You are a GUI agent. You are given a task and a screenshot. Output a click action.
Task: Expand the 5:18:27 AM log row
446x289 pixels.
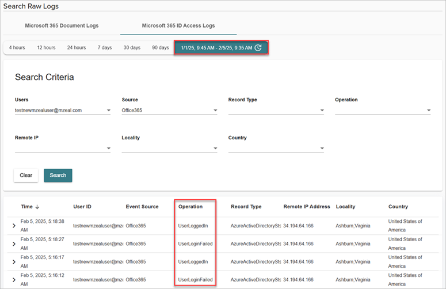(14, 244)
